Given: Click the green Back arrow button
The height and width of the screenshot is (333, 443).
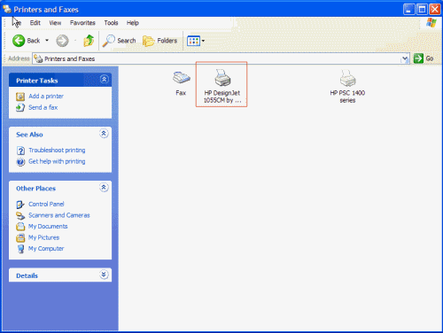Looking at the screenshot, I should 19,41.
